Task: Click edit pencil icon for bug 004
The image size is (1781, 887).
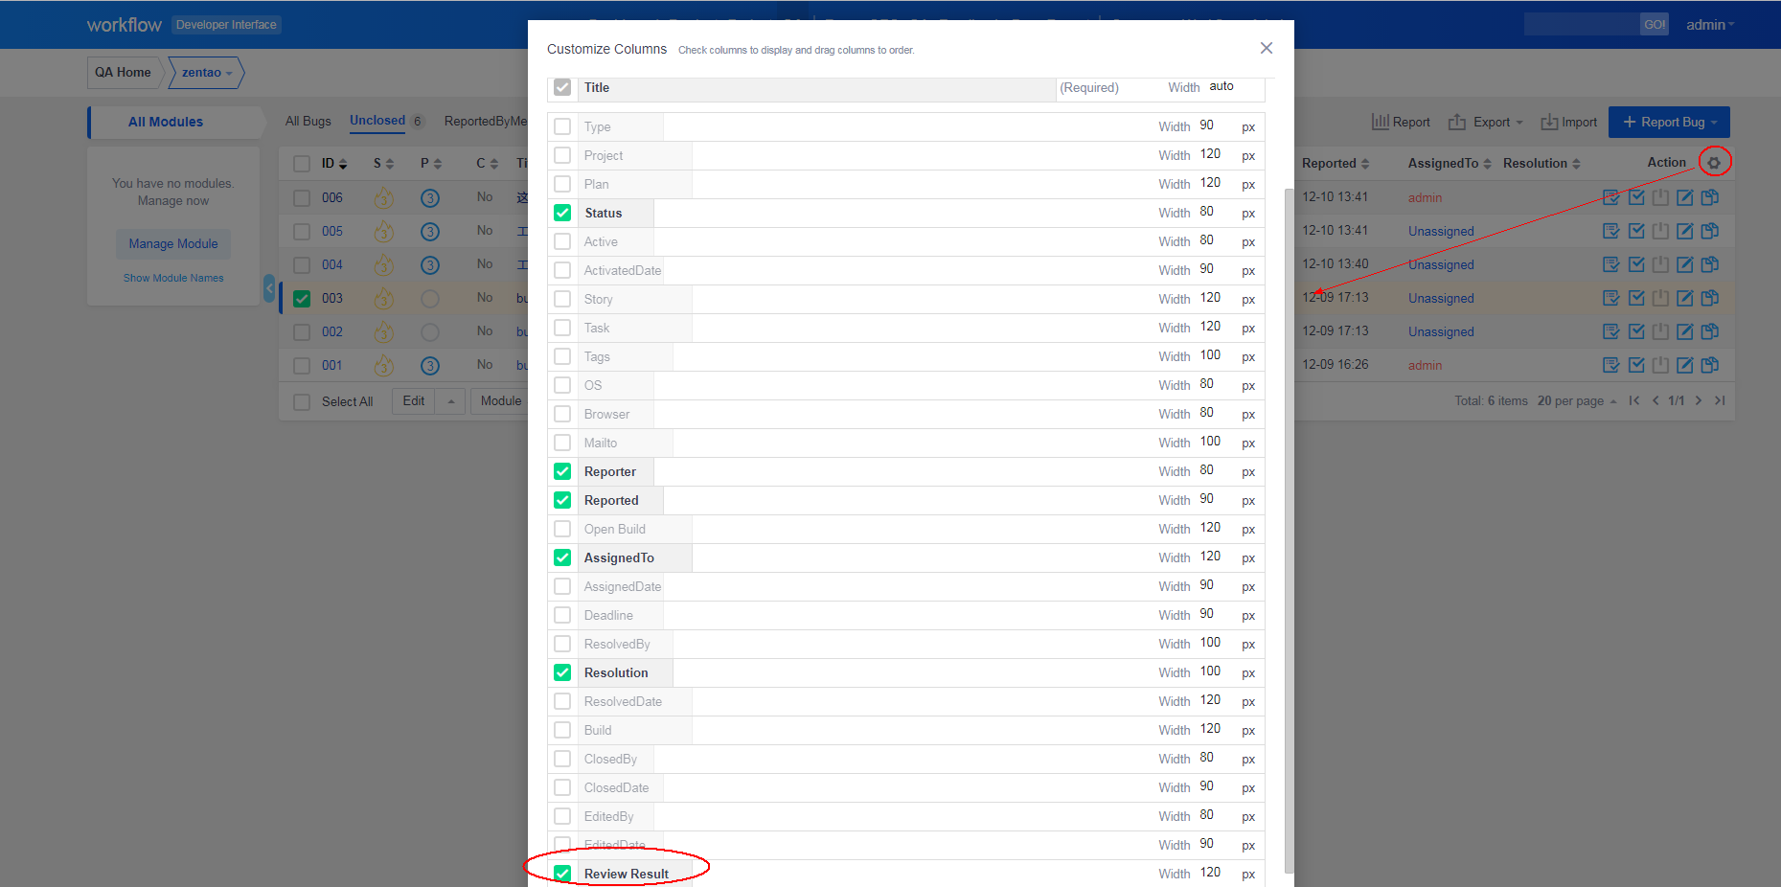Action: coord(1684,264)
